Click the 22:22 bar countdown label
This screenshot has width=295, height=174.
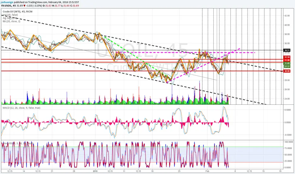(x=287, y=66)
